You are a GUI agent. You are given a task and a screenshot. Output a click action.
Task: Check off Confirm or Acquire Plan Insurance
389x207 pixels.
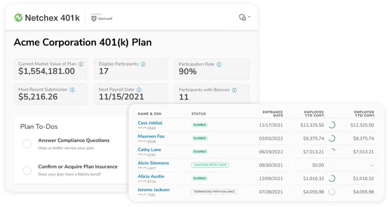click(27, 170)
